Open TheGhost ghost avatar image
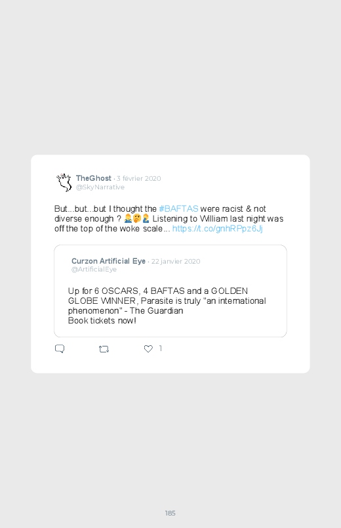The image size is (341, 528). pos(64,182)
